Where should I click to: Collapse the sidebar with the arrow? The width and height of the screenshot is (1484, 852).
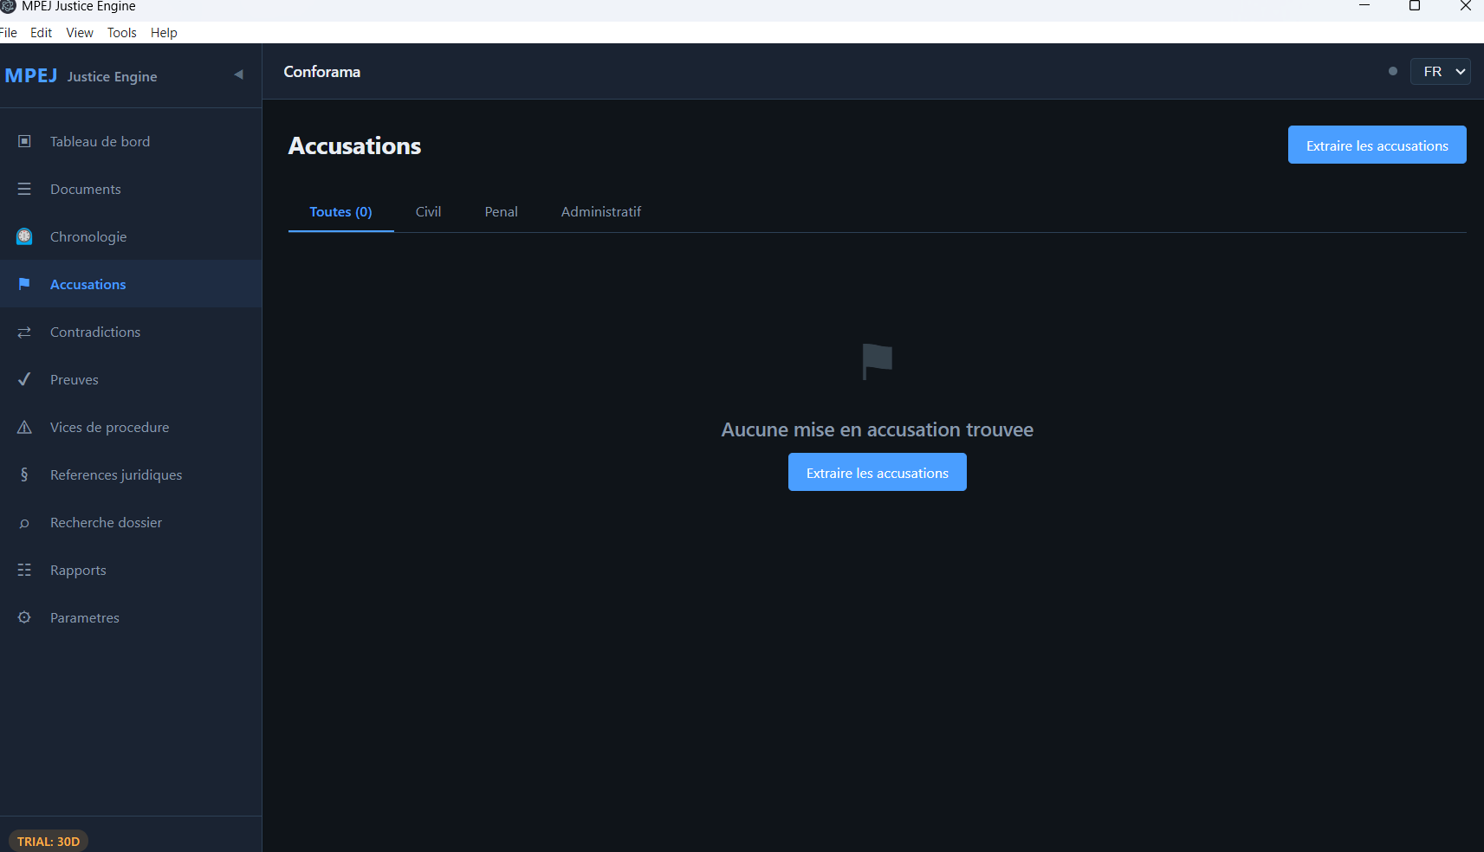[238, 74]
